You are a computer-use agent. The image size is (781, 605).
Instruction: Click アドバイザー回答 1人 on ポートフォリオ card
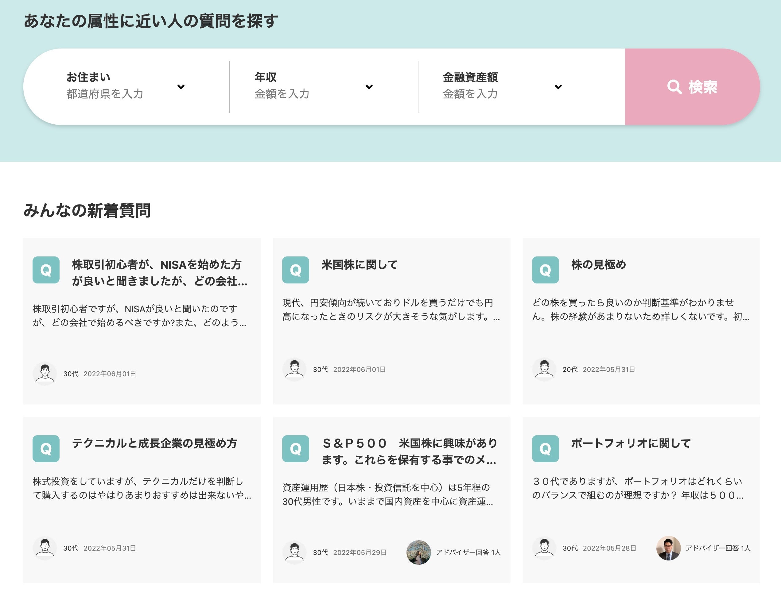click(717, 548)
